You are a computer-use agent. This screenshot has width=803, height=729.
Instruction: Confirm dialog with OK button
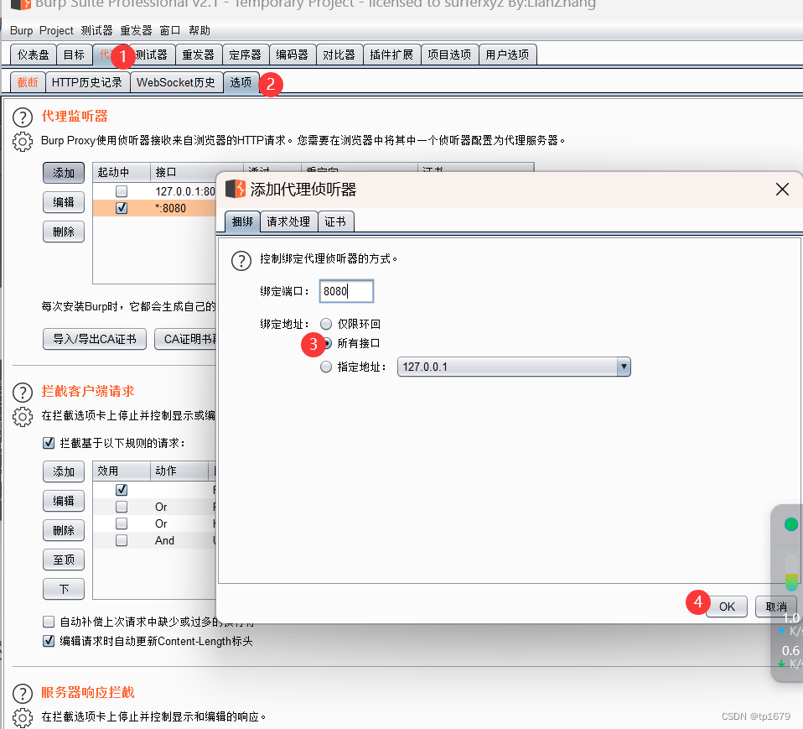coord(727,607)
